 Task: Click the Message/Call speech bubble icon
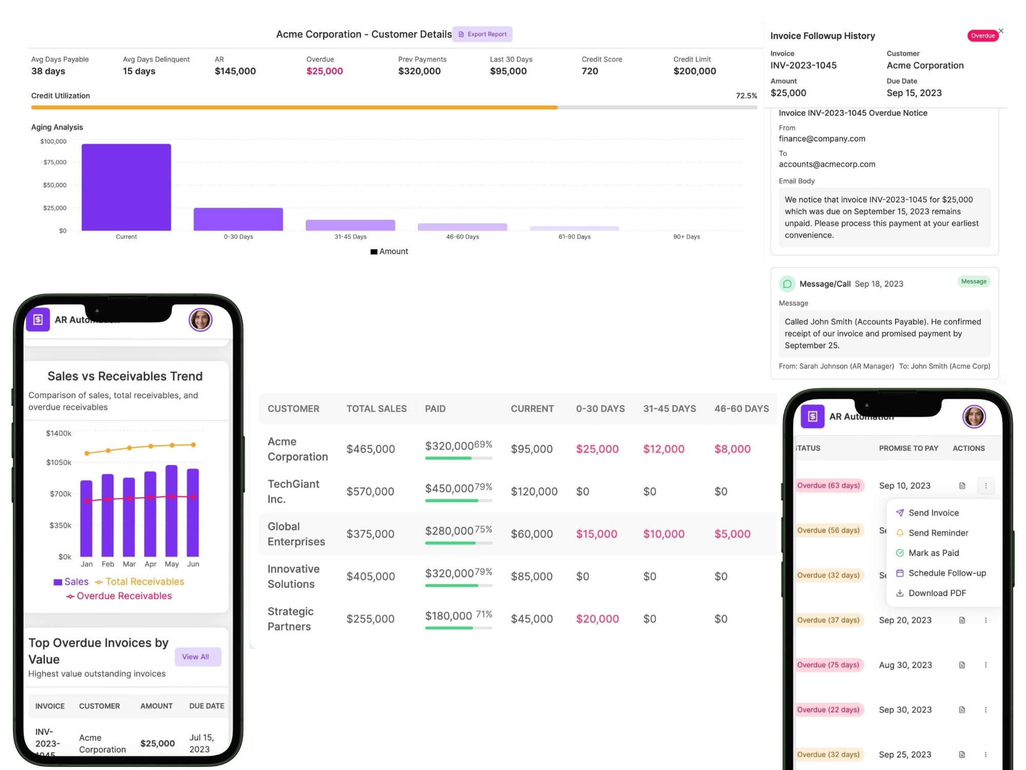(x=787, y=283)
